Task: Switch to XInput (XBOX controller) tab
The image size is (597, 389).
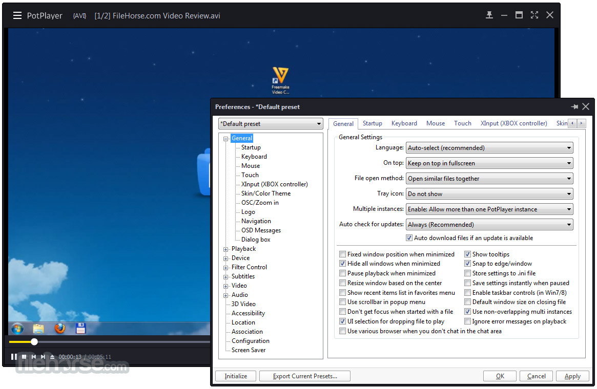Action: [513, 123]
